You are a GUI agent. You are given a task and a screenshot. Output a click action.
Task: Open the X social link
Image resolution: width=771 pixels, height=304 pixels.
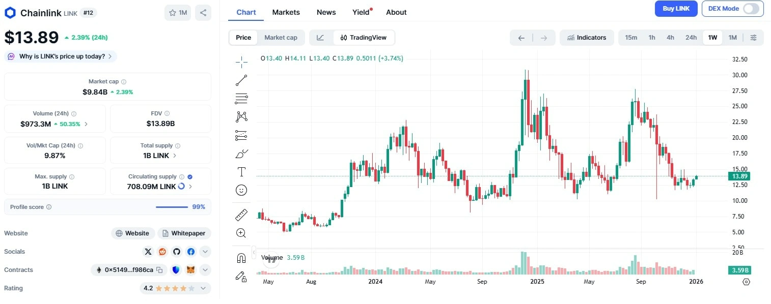pos(148,252)
